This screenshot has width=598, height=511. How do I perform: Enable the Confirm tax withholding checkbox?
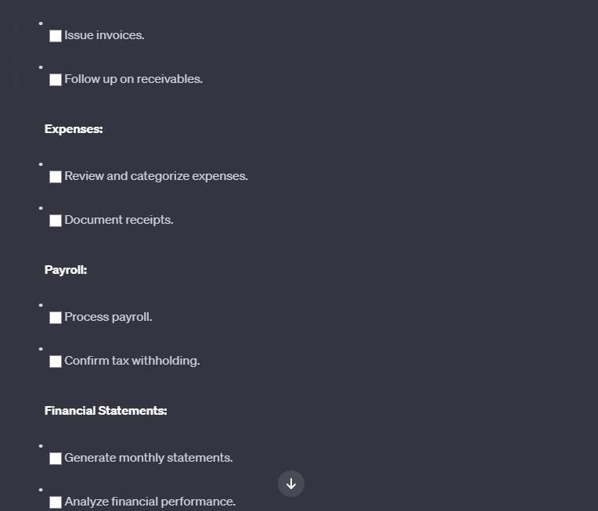56,362
